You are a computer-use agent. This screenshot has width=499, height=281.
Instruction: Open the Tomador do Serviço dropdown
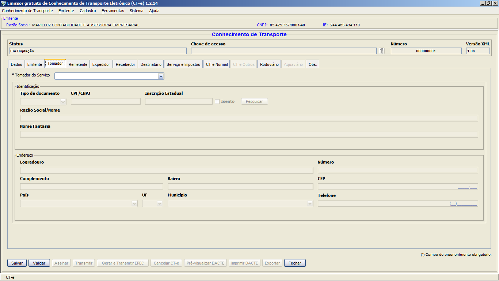tap(161, 76)
